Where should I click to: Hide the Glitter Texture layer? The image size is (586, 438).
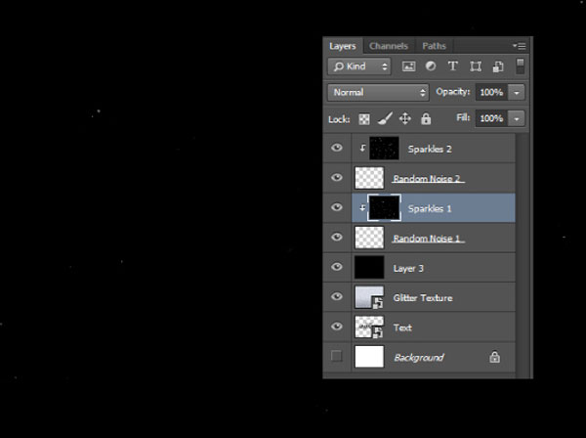[337, 296]
